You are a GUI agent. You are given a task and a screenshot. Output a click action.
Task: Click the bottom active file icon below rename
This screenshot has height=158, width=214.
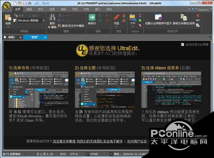(x=198, y=25)
